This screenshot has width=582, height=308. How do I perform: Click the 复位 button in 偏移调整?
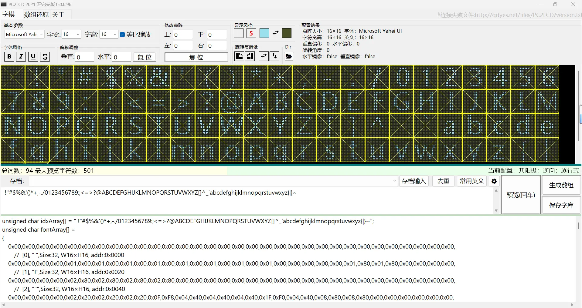[x=145, y=57]
